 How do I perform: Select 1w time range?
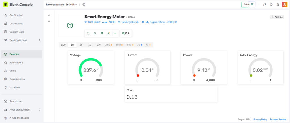pyautogui.click(x=99, y=45)
